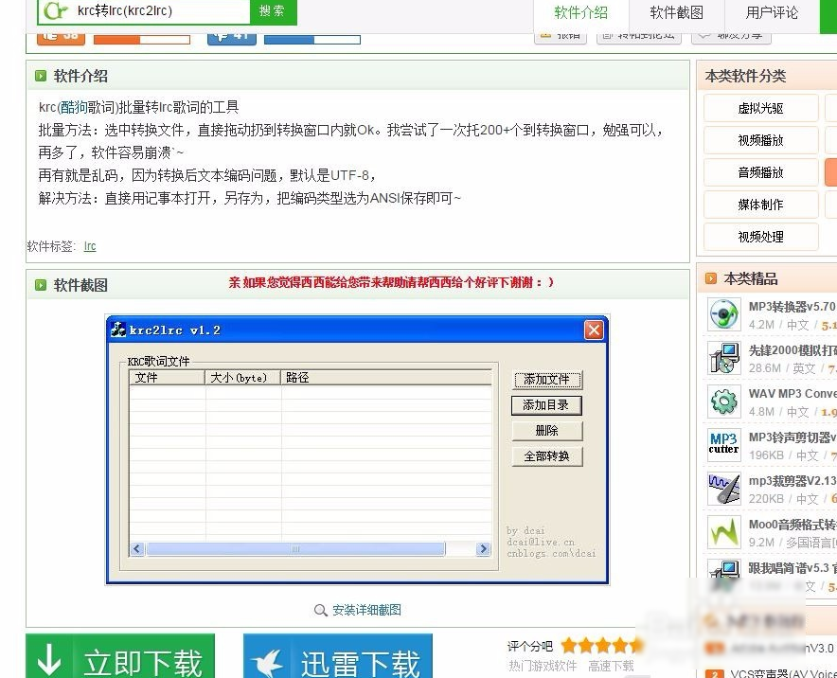This screenshot has width=837, height=678.
Task: Open the lrc software tag link
Action: click(x=90, y=245)
